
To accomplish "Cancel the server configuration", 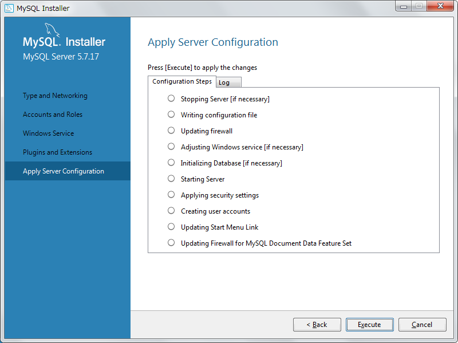I will pyautogui.click(x=422, y=325).
